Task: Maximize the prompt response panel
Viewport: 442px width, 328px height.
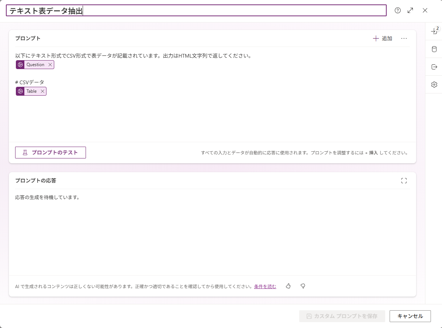Action: click(404, 181)
